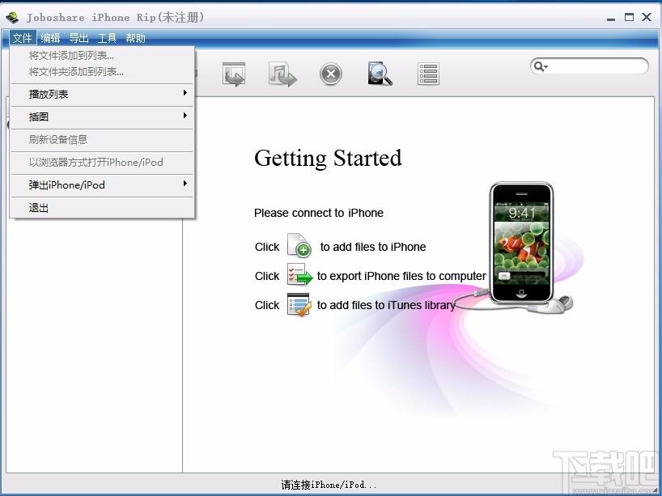The width and height of the screenshot is (662, 496).
Task: Open the 导出 menu
Action: (79, 38)
